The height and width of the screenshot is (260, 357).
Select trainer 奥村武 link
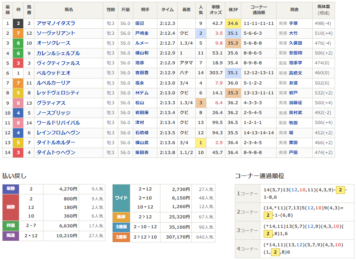(x=295, y=113)
